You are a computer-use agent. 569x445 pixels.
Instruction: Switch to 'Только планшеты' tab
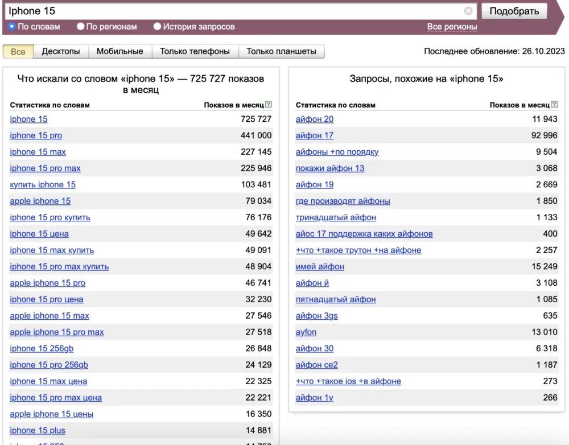coord(281,51)
